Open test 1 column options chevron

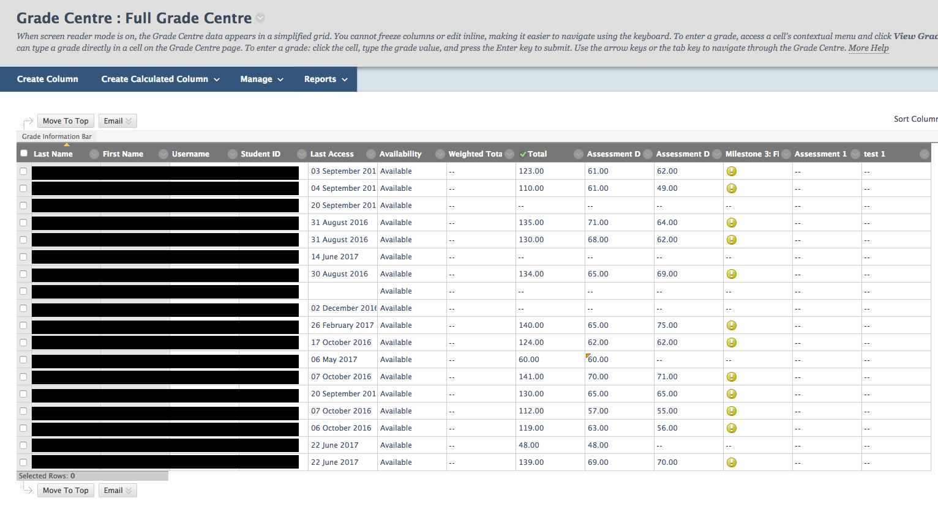tap(925, 154)
